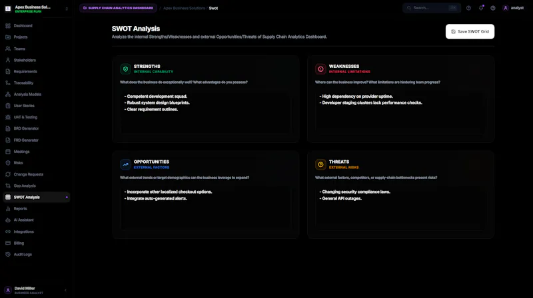
Task: Click the Risks shield icon
Action: pos(8,163)
